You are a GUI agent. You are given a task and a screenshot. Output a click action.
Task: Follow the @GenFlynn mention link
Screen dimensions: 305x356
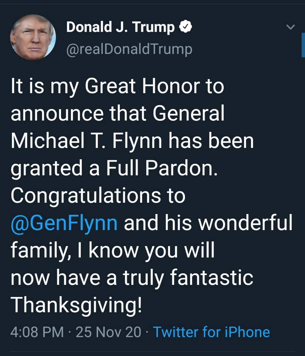[x=64, y=224]
